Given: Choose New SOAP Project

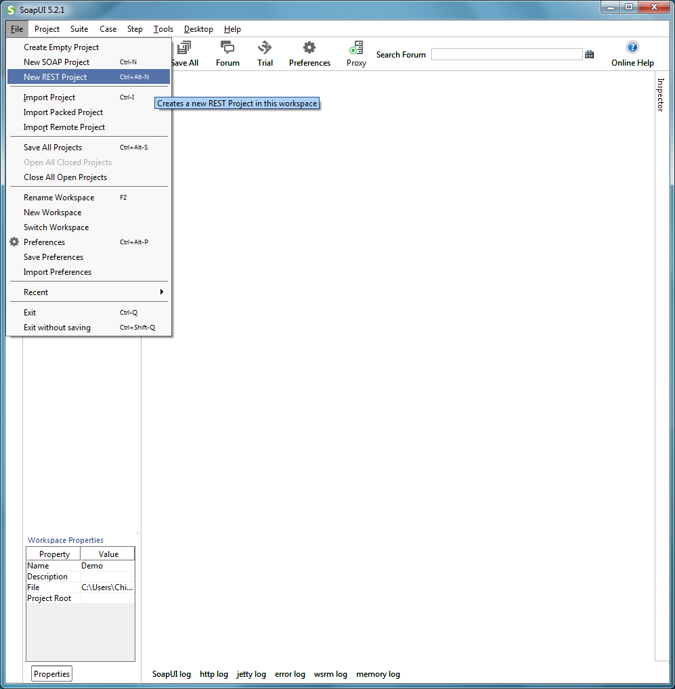Looking at the screenshot, I should coord(89,62).
